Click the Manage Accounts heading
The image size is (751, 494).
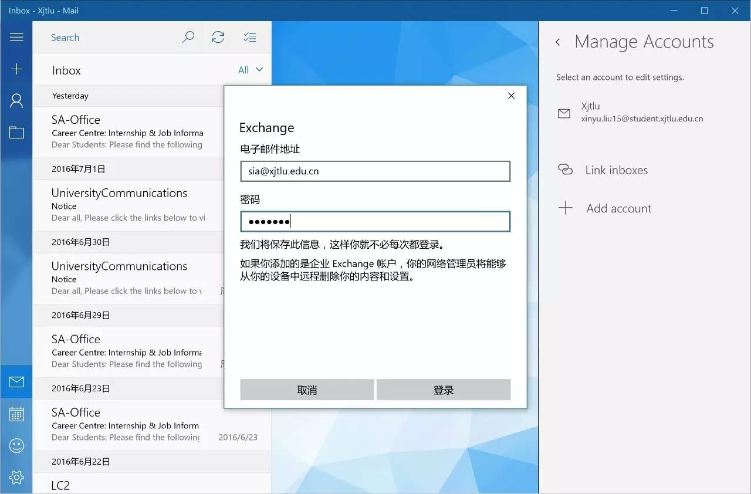click(644, 42)
